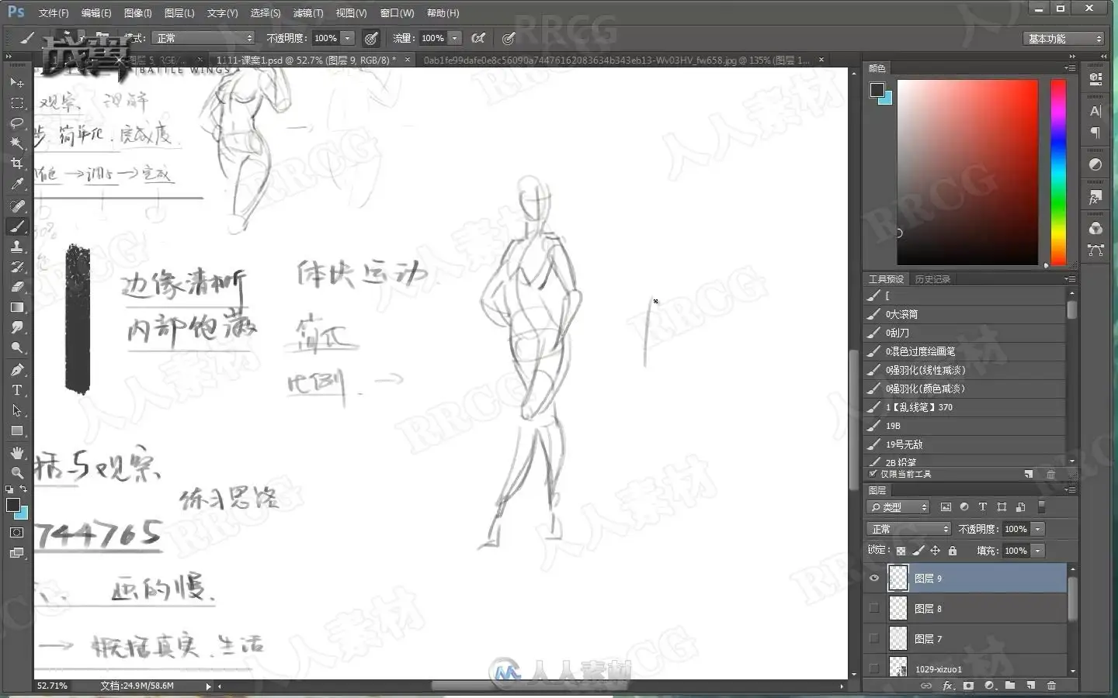Image resolution: width=1118 pixels, height=698 pixels.
Task: Open brush opacity 不透明度 dropdown arrow
Action: click(348, 38)
